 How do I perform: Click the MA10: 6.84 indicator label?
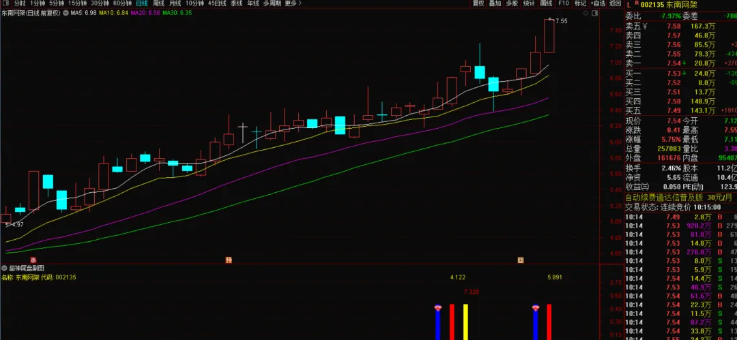click(114, 13)
